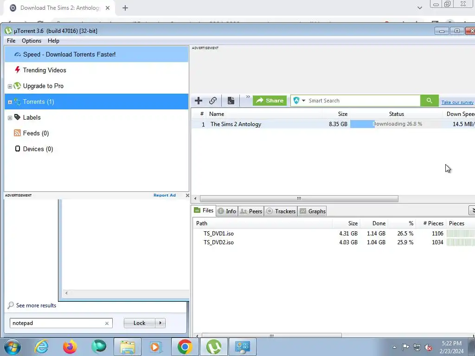Show hidden tray icons arrow
Image resolution: width=475 pixels, height=356 pixels.
[x=394, y=347]
